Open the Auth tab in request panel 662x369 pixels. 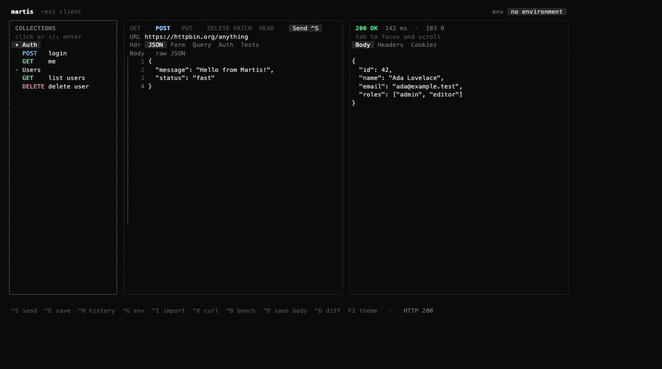pyautogui.click(x=226, y=45)
